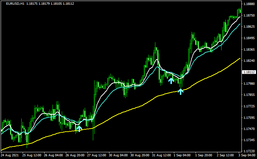Click the 1.18240 price axis value
The height and width of the screenshot is (159, 257).
tap(249, 61)
